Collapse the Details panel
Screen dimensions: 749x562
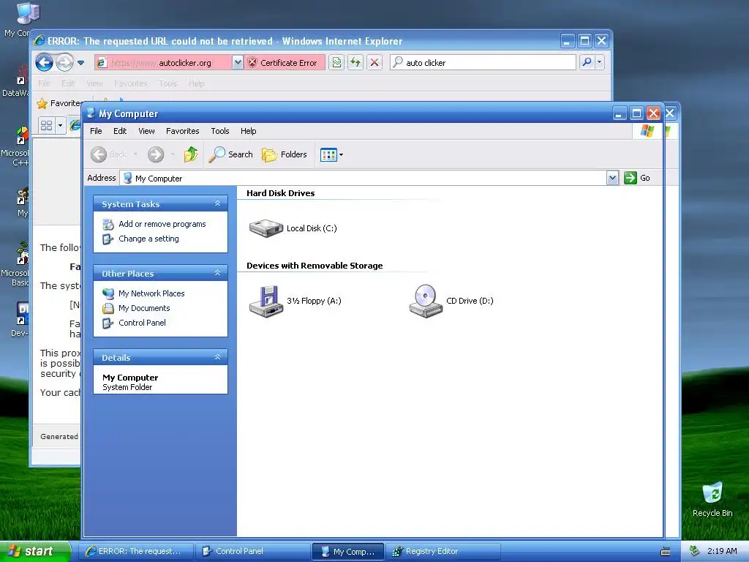(217, 357)
